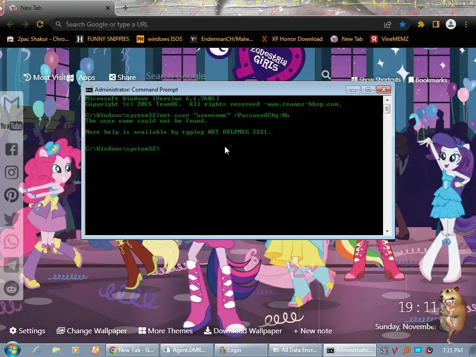
Task: Open Twitter from the left sidebar
Action: pos(12,218)
